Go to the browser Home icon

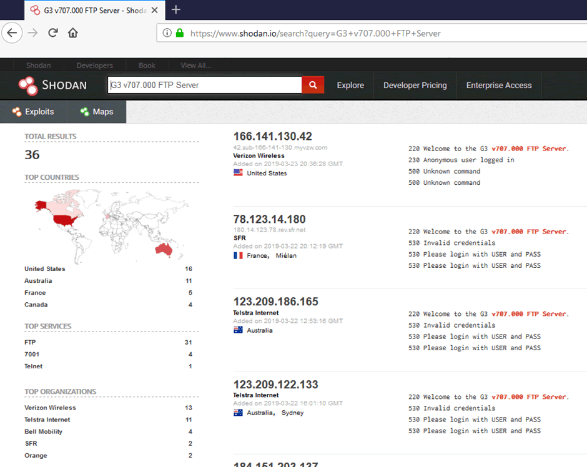click(72, 33)
